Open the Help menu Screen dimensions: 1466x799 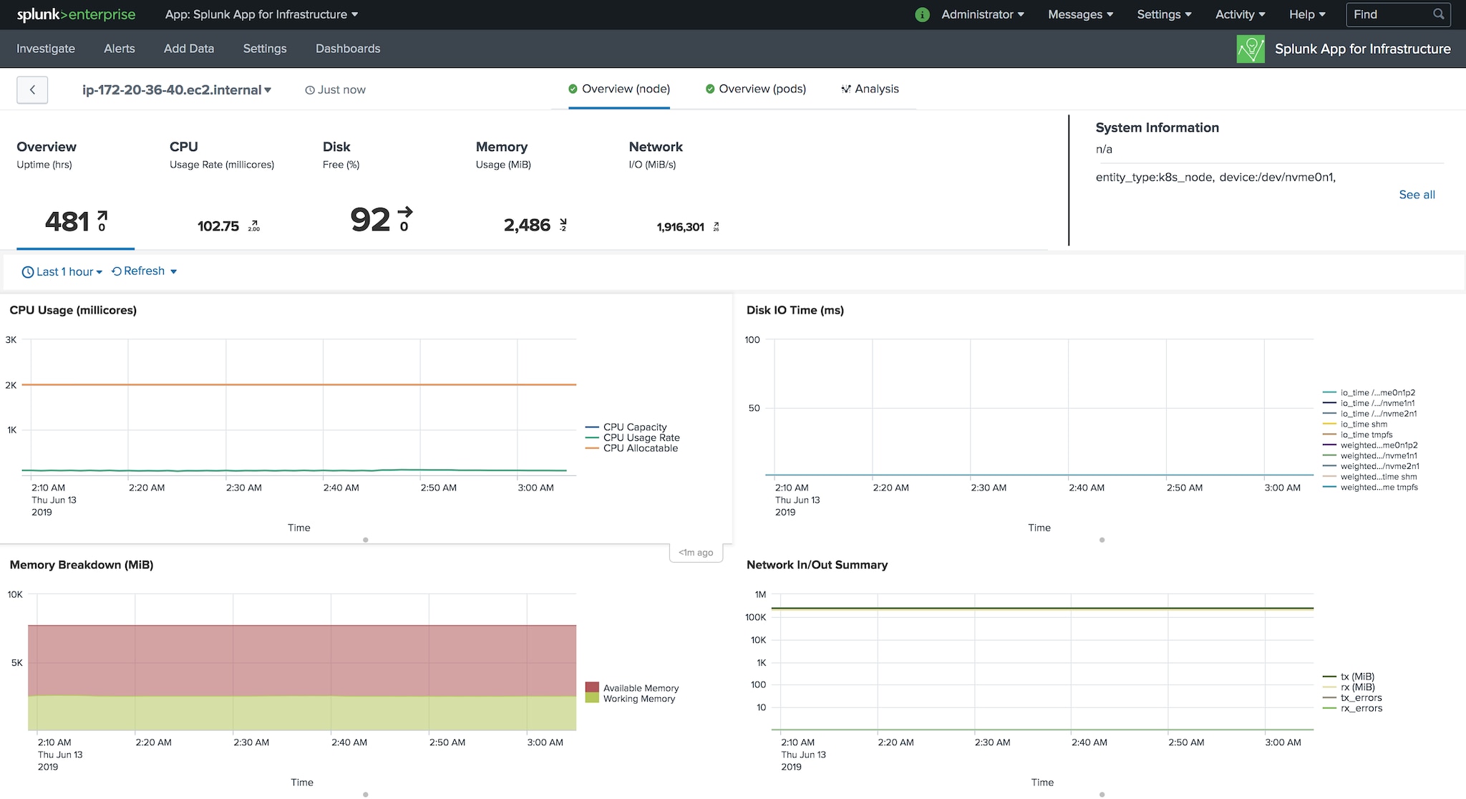[x=1307, y=14]
